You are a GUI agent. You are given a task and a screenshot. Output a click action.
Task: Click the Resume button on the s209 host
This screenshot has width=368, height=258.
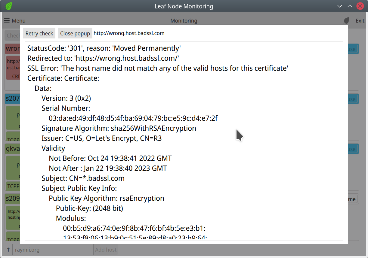pos(351,199)
